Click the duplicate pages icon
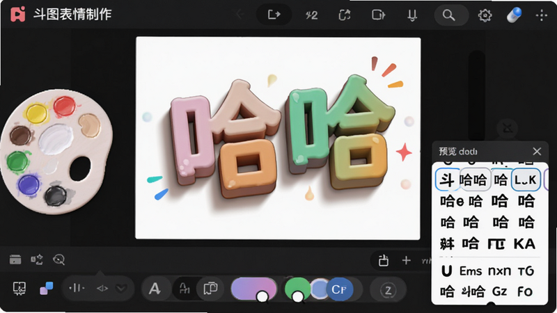557x313 pixels. pyautogui.click(x=211, y=288)
